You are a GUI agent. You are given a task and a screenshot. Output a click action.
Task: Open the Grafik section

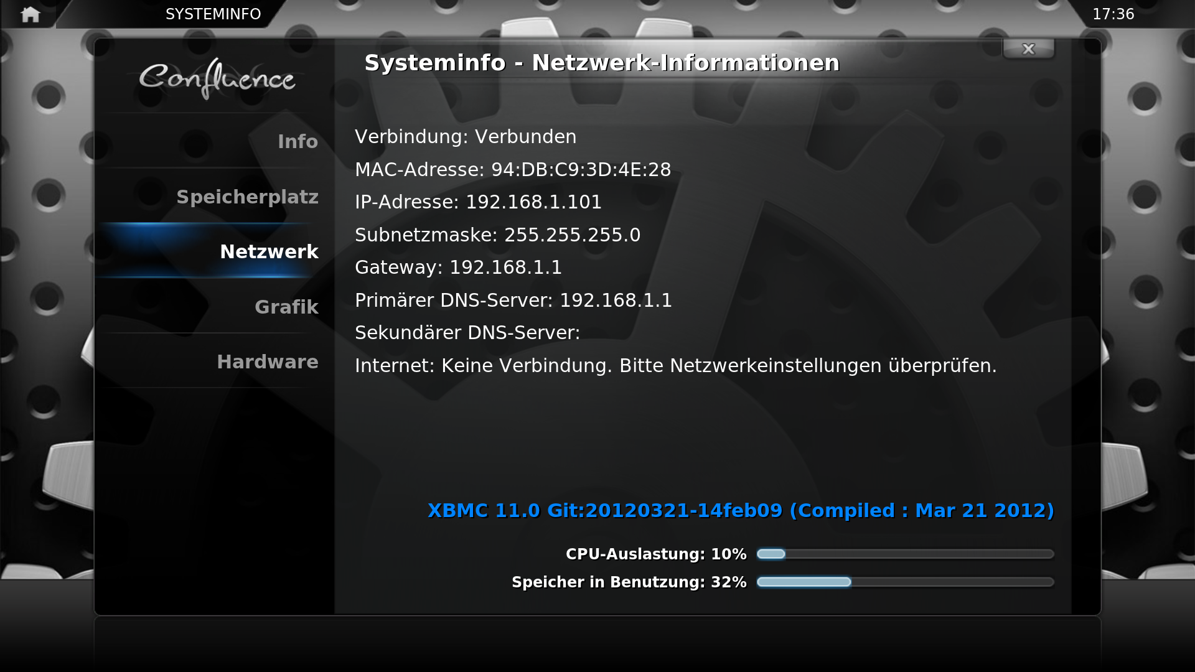tap(286, 307)
